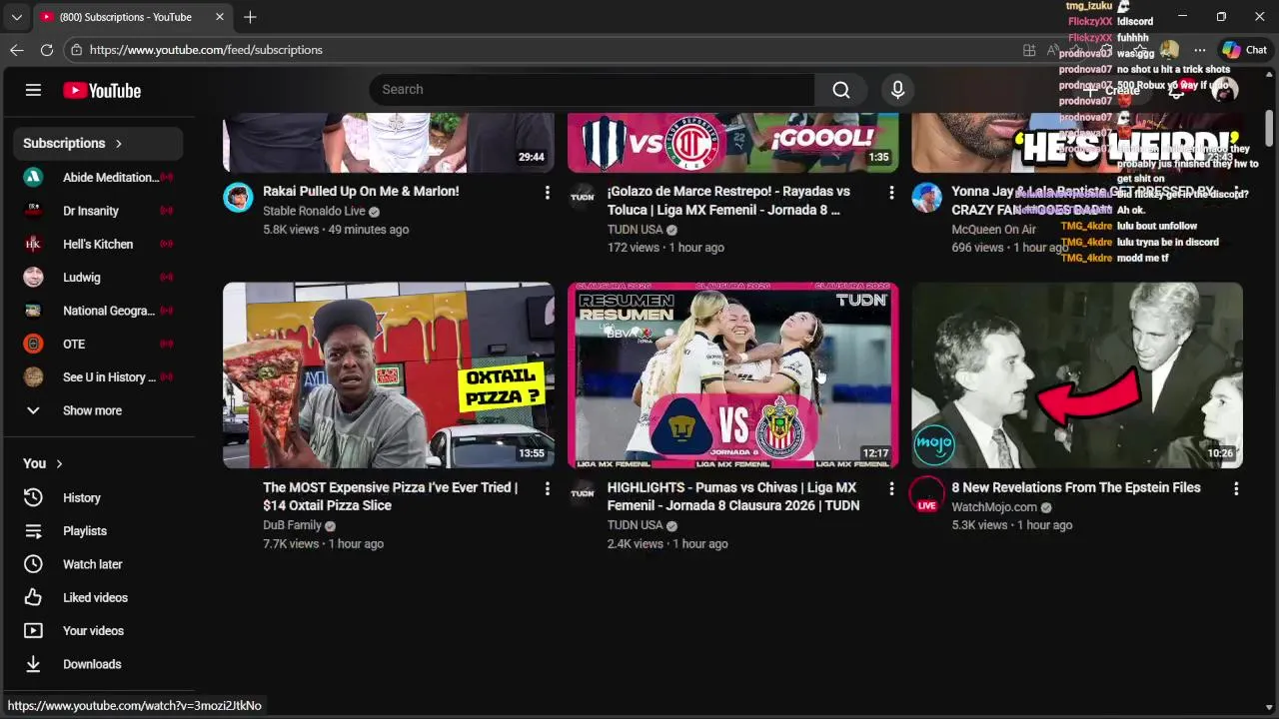Visit McQueen On Air channel name
1279x719 pixels.
coord(993,230)
